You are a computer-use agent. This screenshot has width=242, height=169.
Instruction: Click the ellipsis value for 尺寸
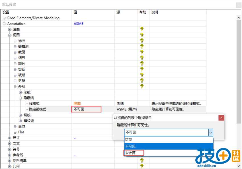point(75,139)
